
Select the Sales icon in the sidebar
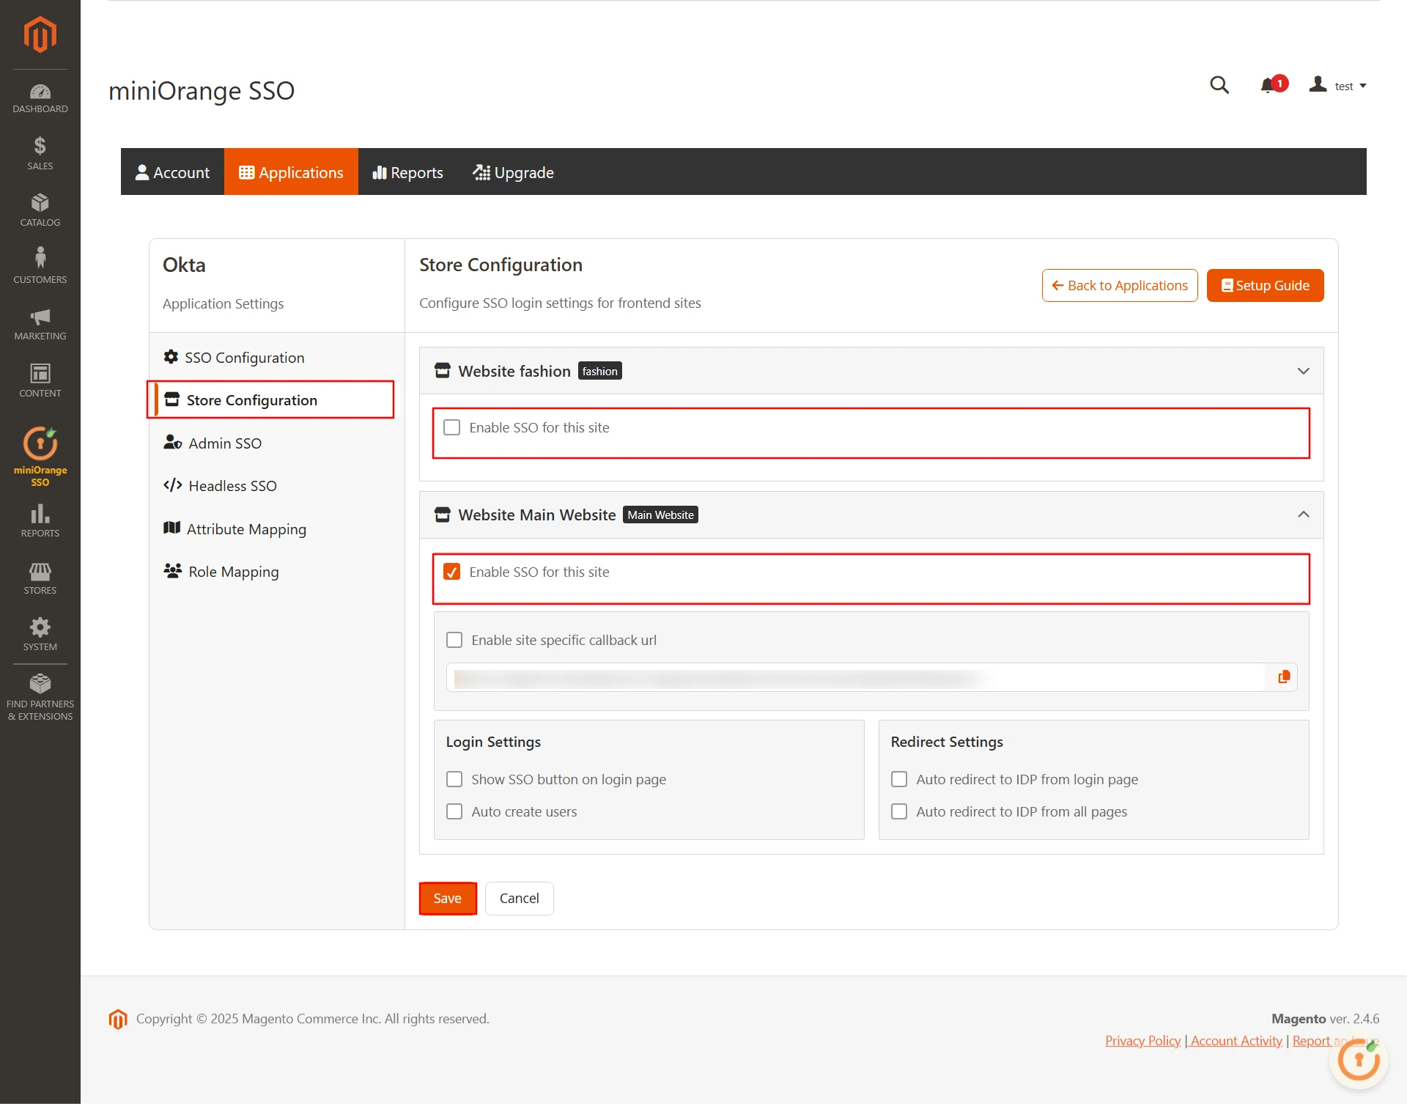pyautogui.click(x=40, y=152)
